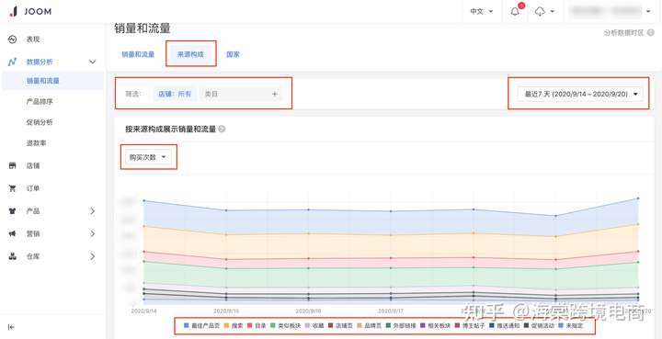Open the 最近7天 date range dropdown

click(x=580, y=95)
